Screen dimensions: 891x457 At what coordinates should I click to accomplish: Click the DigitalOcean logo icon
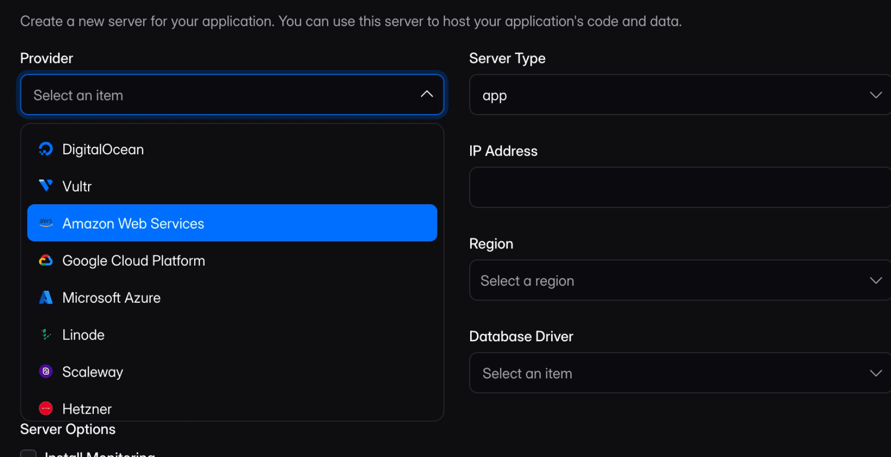(x=46, y=149)
